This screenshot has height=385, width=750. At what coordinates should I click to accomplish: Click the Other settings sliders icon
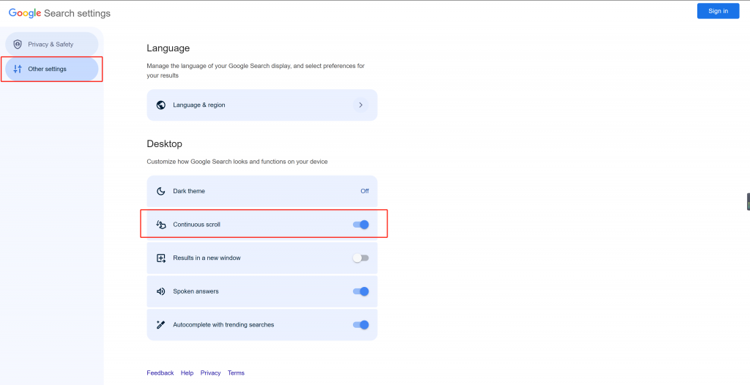[18, 69]
